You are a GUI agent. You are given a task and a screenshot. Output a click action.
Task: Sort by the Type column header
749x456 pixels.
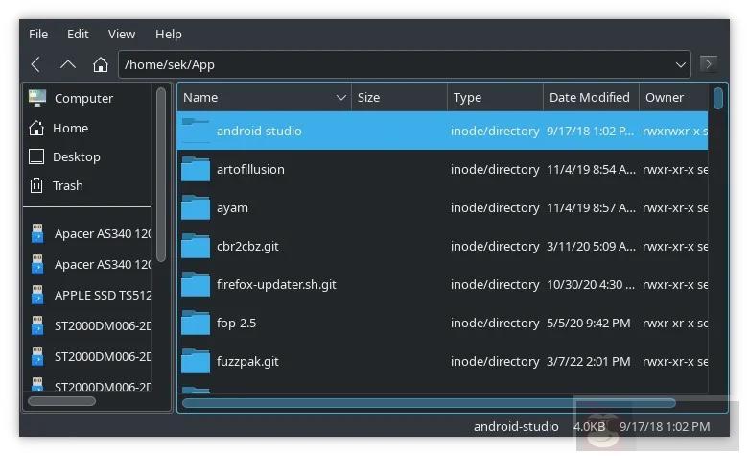(496, 98)
